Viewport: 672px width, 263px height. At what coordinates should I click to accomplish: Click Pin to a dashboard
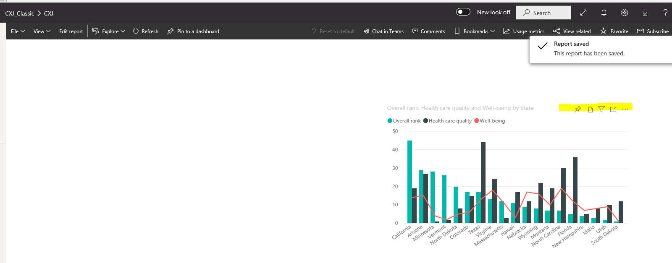[x=193, y=31]
